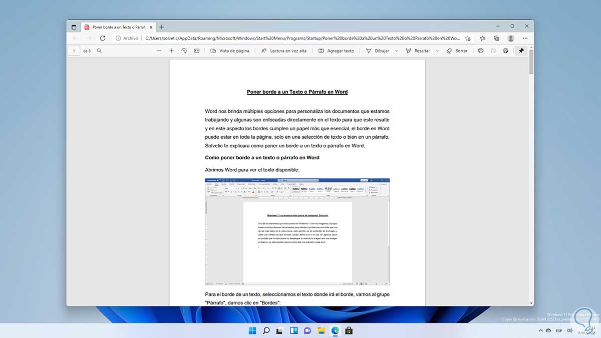
Task: Open the volume control tray icon
Action: click(569, 330)
